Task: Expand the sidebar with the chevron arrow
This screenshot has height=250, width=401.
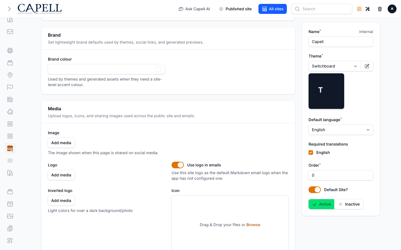Action: 9,9
